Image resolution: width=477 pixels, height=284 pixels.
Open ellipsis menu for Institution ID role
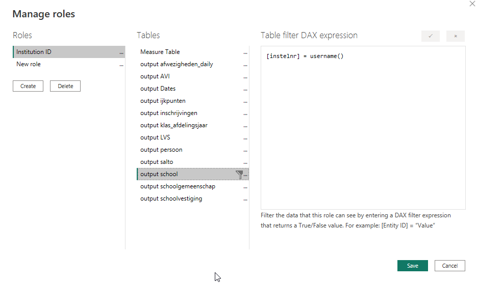[x=121, y=53]
